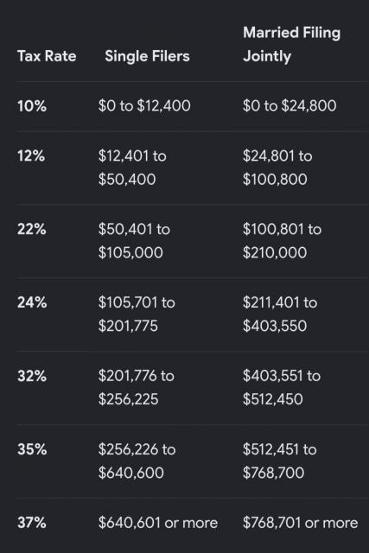Click the $24,801 to $100,800 cell
369x553 pixels.
pos(277,168)
